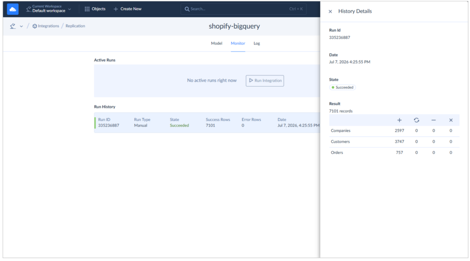
Task: Open the Objects grid menu
Action: [95, 9]
